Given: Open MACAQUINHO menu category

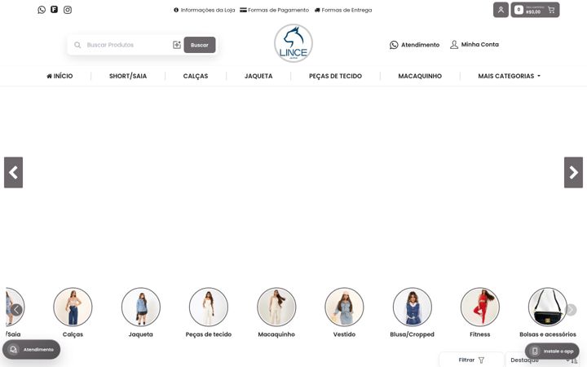Looking at the screenshot, I should (420, 76).
